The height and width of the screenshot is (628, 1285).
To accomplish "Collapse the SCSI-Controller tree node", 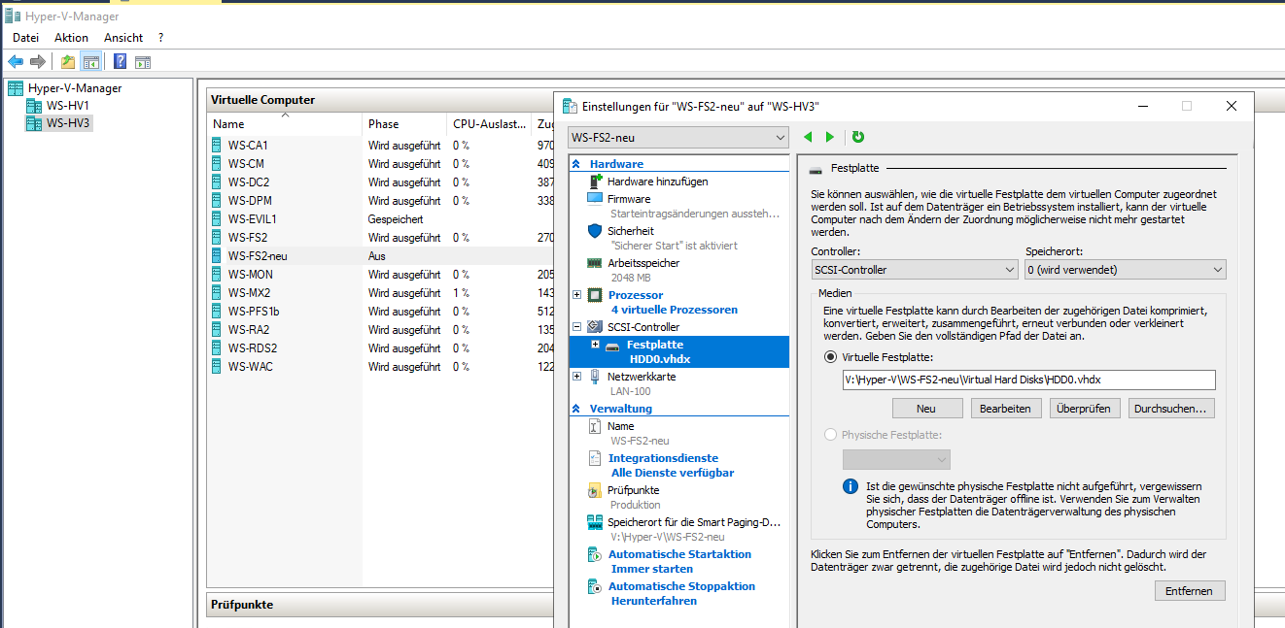I will (x=576, y=327).
